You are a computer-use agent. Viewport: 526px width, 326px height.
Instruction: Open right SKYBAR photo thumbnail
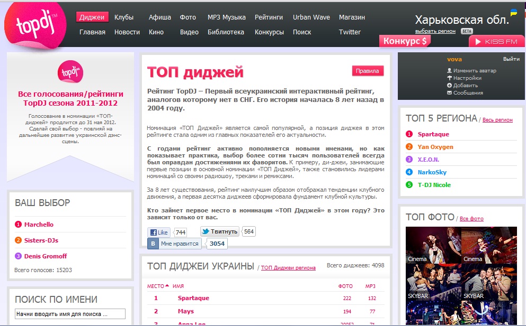[x=489, y=282]
